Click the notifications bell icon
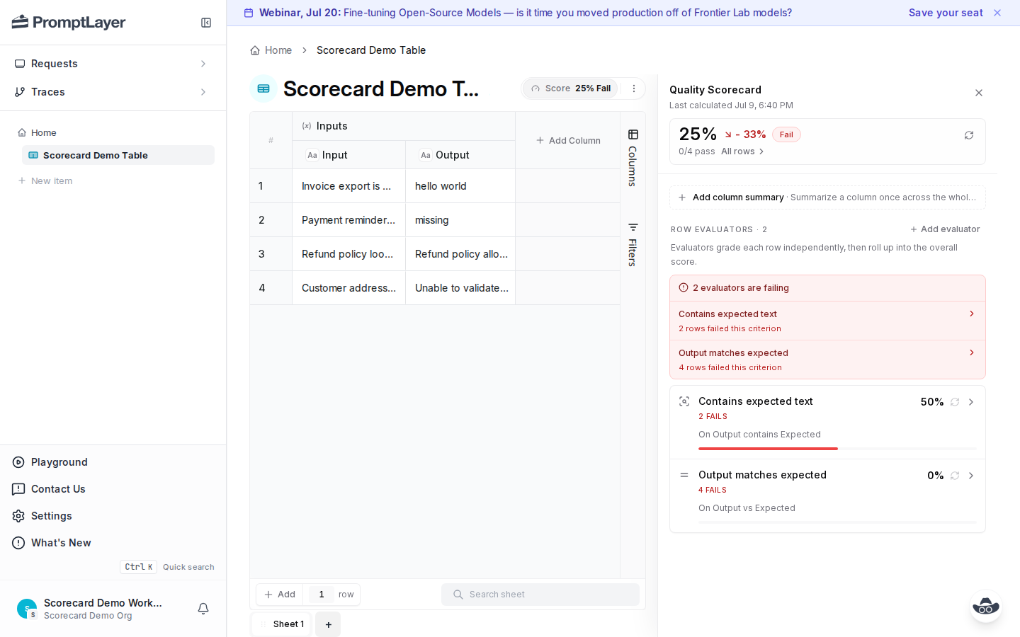This screenshot has width=1020, height=637. coord(203,609)
